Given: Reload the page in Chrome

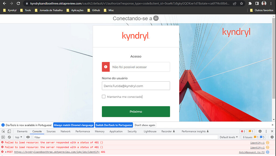Looking at the screenshot, I should [x=18, y=4].
